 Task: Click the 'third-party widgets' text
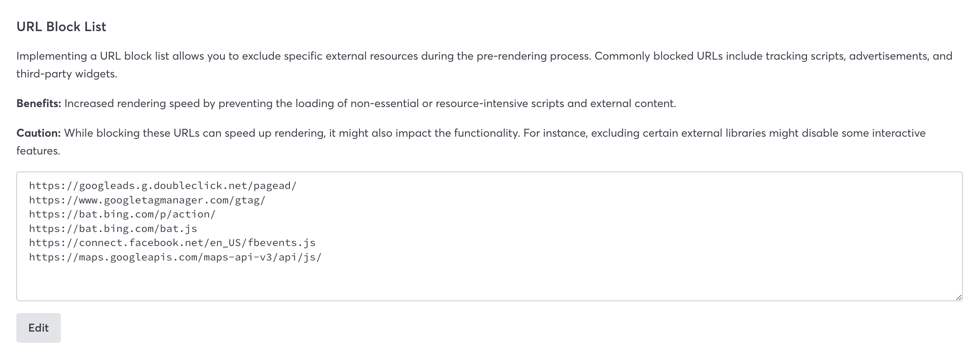(66, 74)
